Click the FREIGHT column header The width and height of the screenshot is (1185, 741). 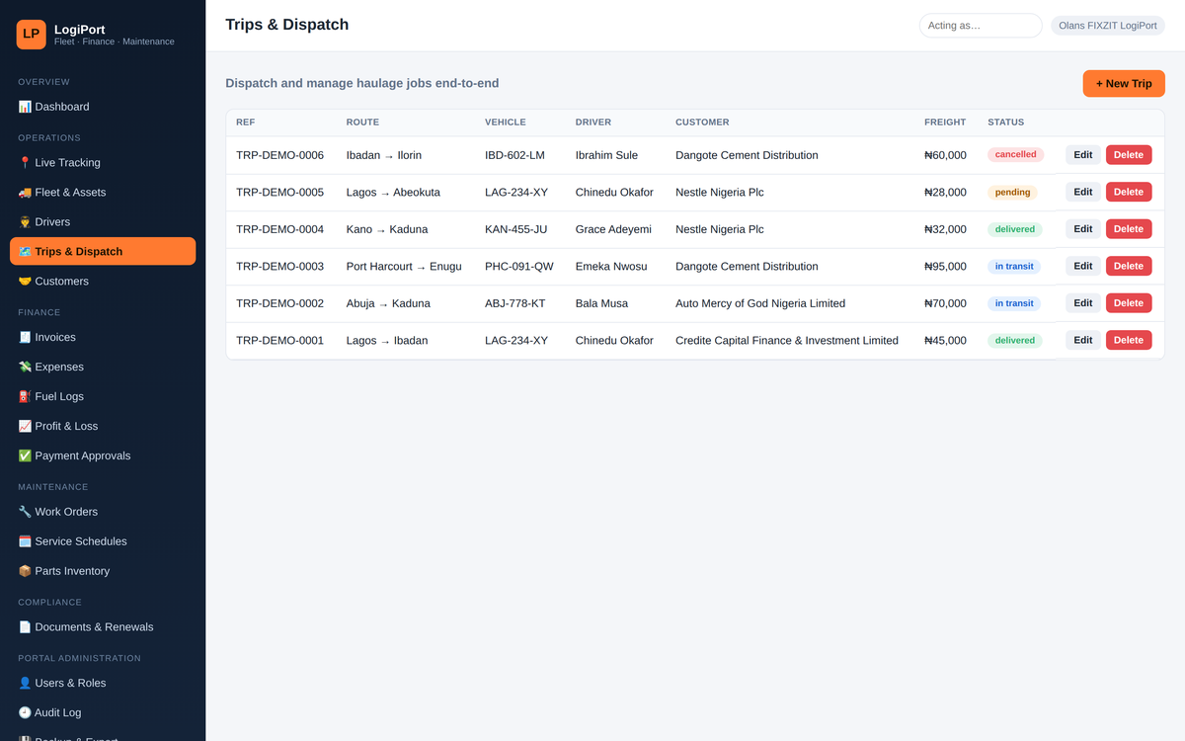click(945, 123)
